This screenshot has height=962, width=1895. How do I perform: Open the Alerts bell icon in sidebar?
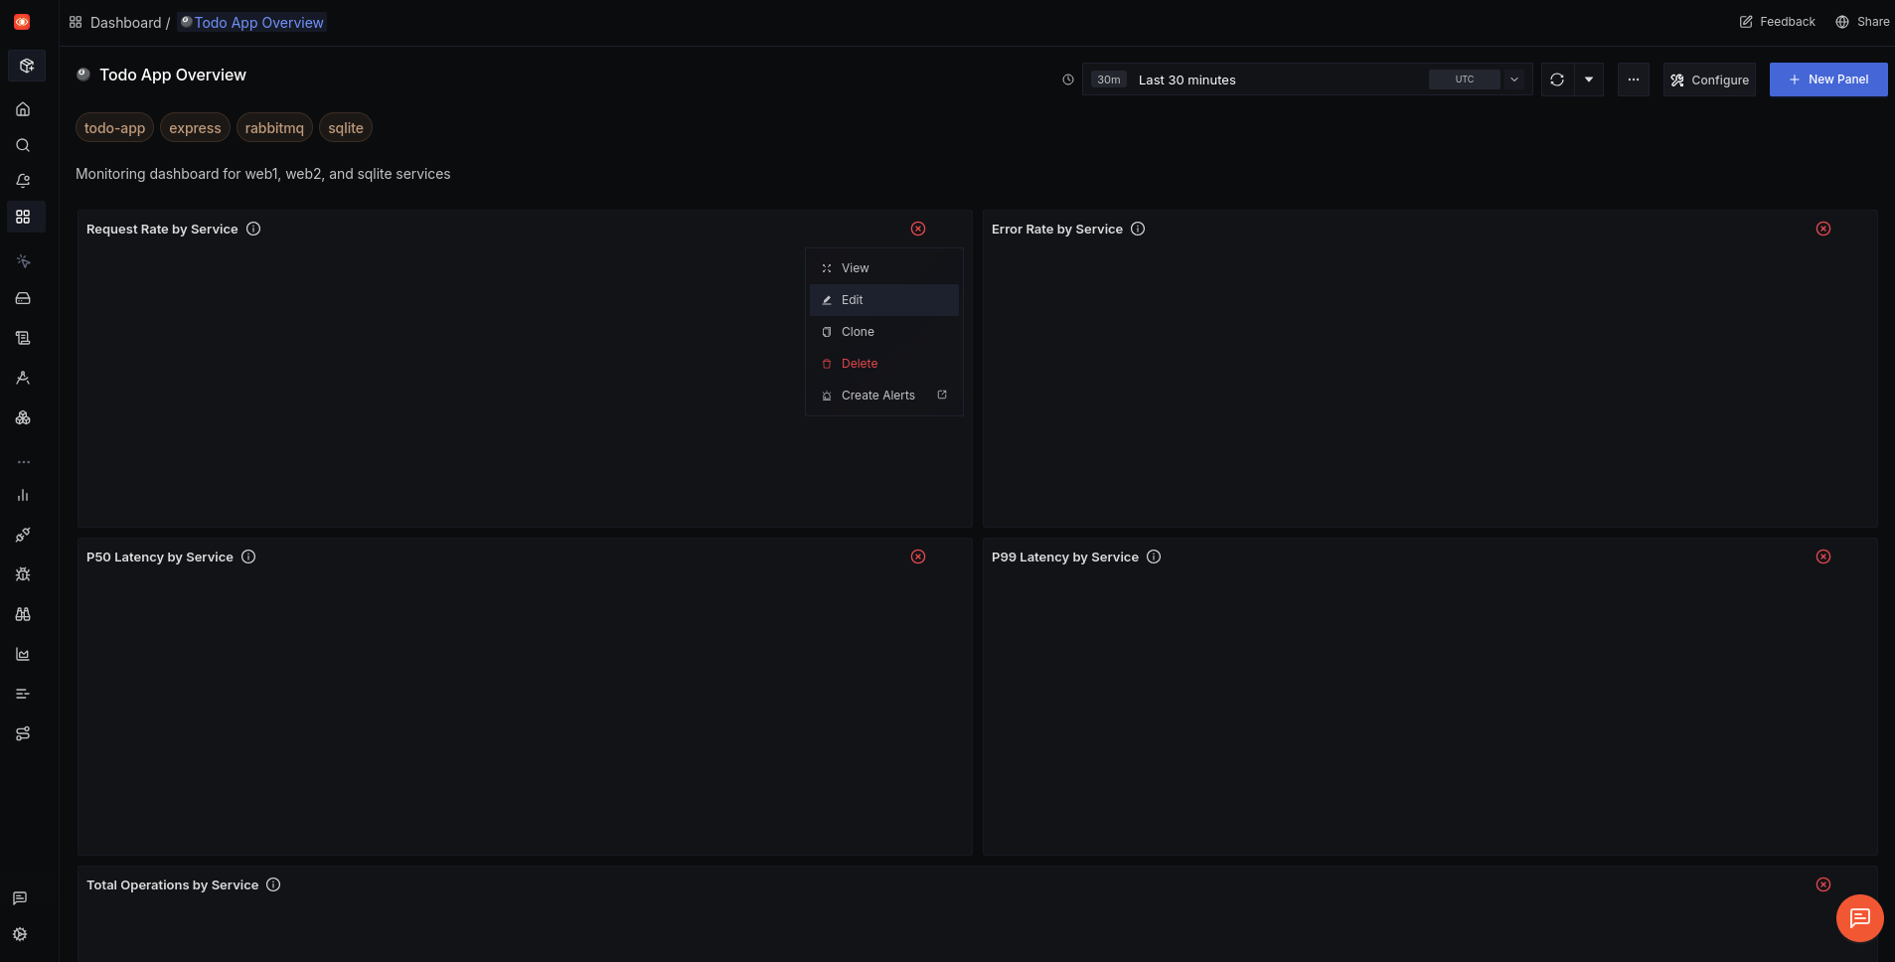(22, 180)
